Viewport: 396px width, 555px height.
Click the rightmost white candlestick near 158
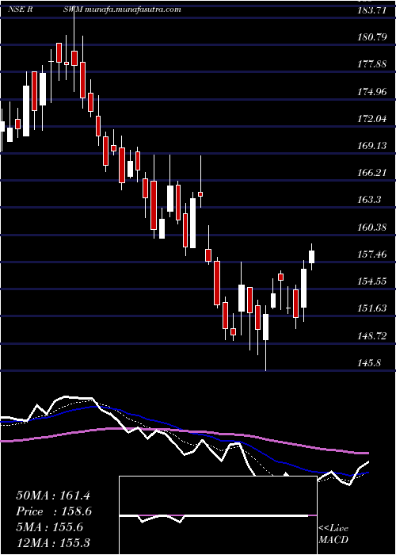312,257
